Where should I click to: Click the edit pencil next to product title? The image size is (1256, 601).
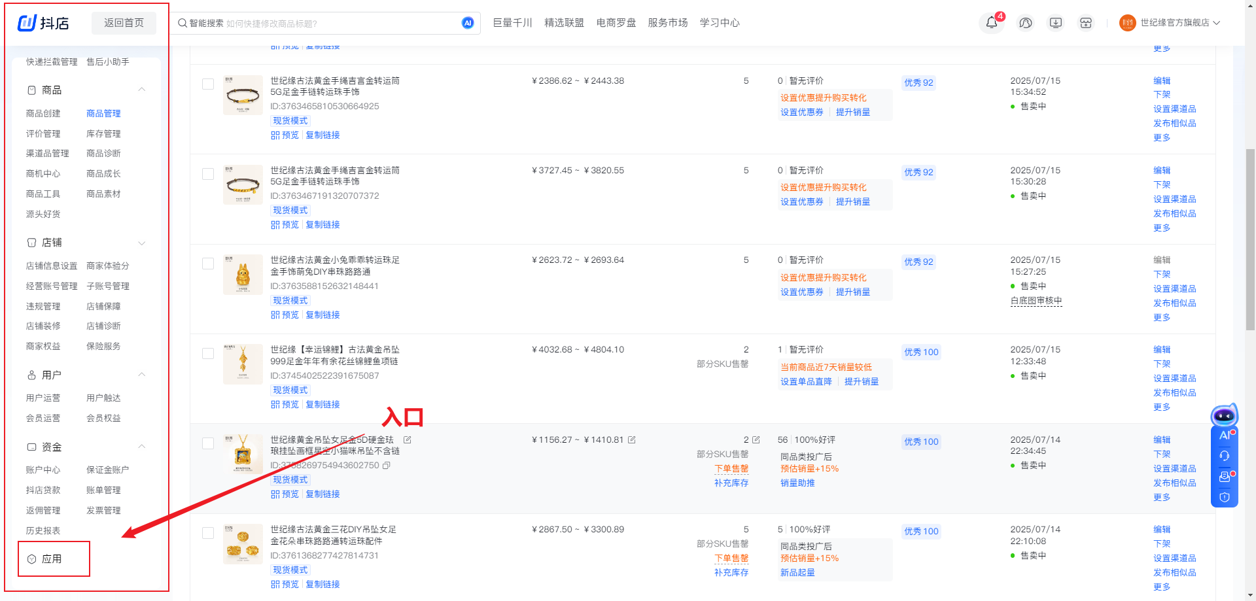tap(408, 439)
